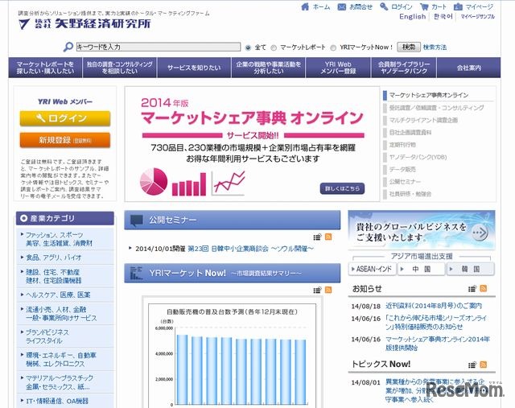Select 受託調査／依頼調査・コンサルティング banner tab
The width and height of the screenshot is (515, 408).
coord(436,108)
